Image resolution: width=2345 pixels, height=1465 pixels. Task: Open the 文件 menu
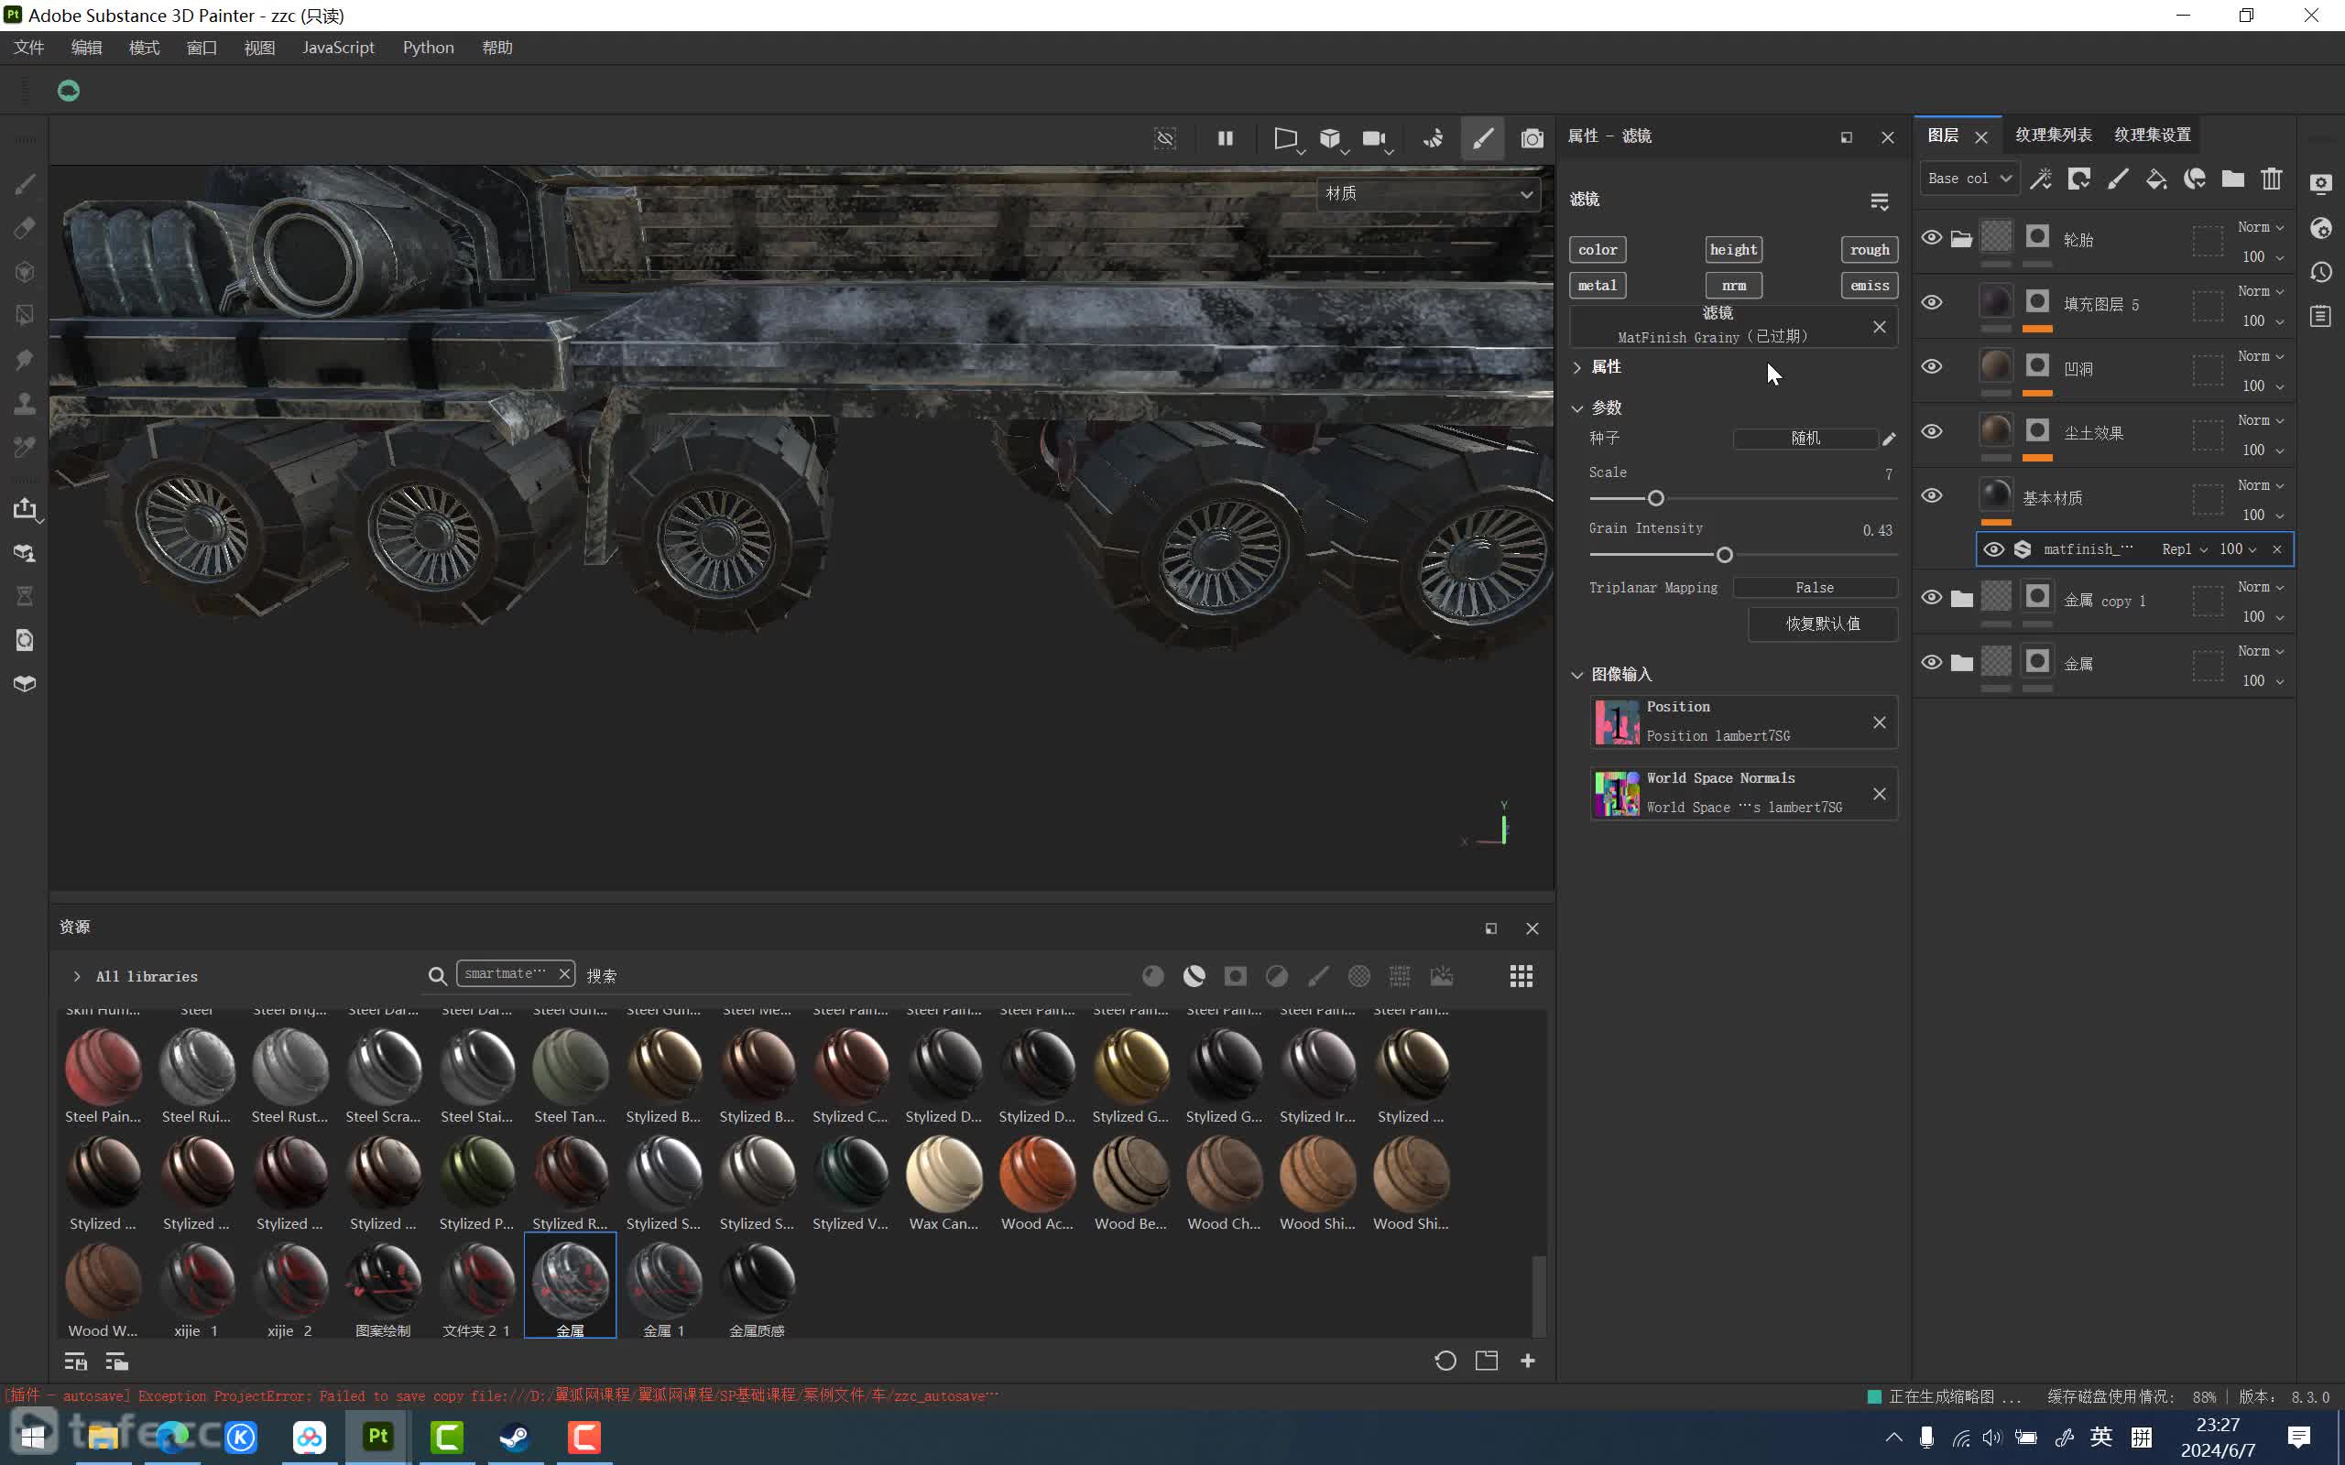[29, 48]
